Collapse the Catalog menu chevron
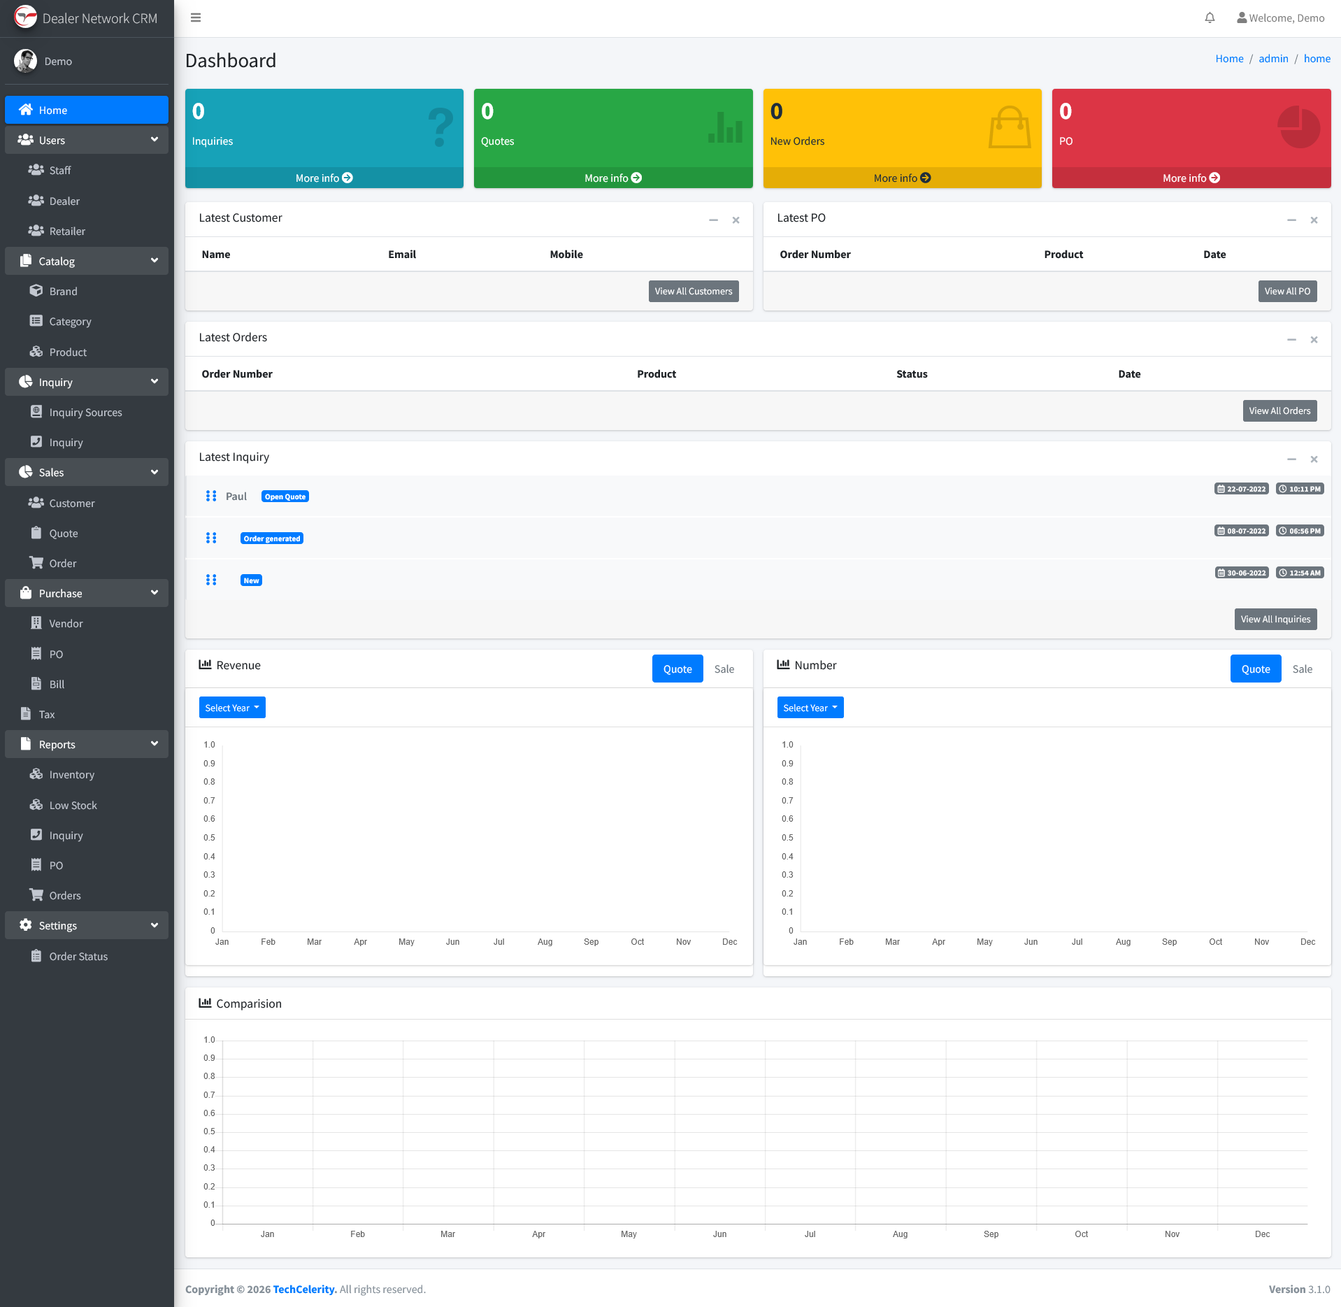 155,261
